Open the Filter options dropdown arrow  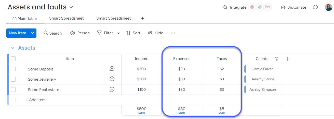[118, 33]
